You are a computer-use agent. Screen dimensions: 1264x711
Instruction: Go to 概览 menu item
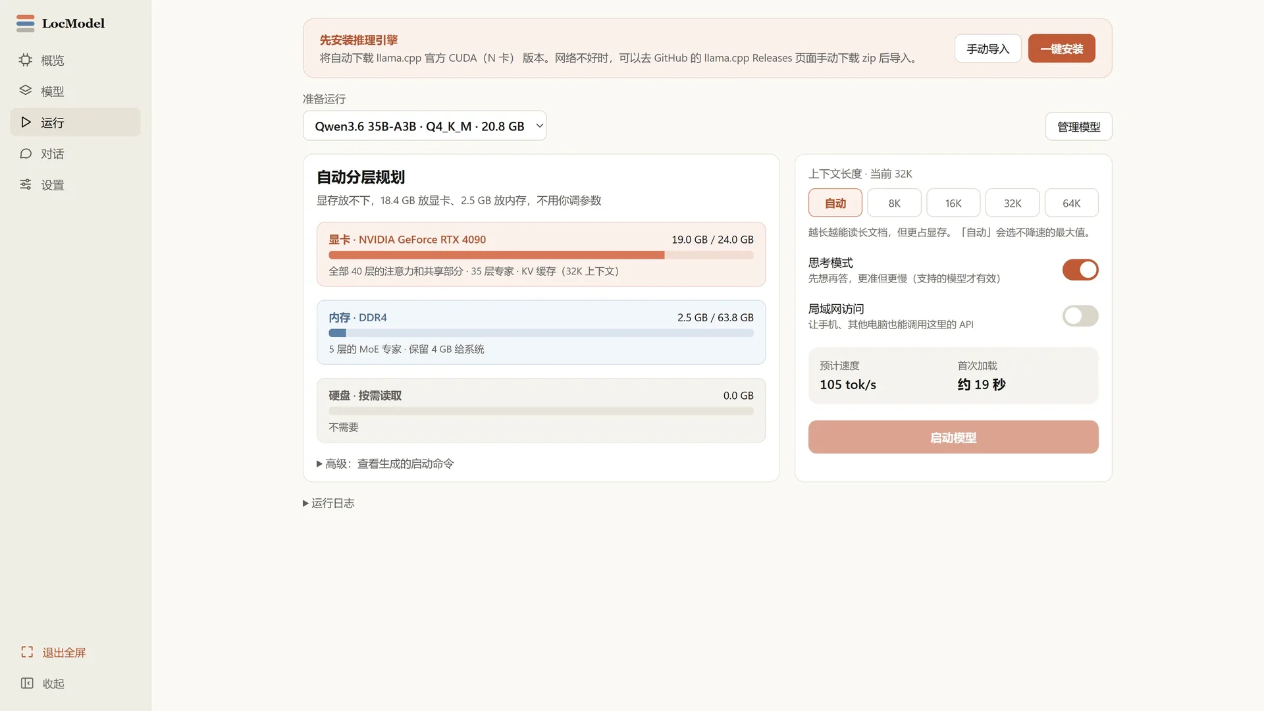pyautogui.click(x=75, y=60)
